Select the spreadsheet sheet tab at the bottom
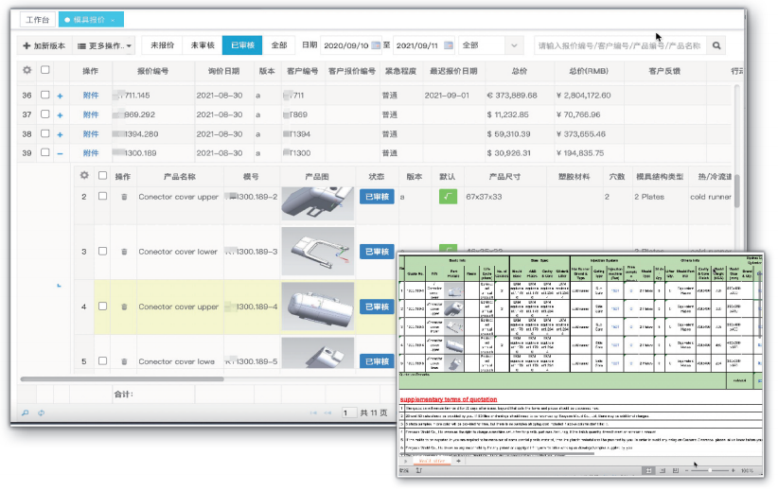The width and height of the screenshot is (778, 491). coord(432,461)
